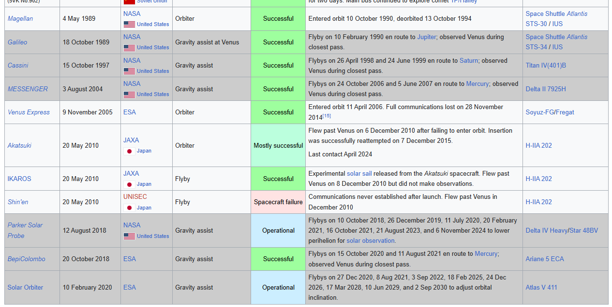612x307 pixels.
Task: Click the Spacecraft failure outcome cell
Action: click(x=278, y=202)
